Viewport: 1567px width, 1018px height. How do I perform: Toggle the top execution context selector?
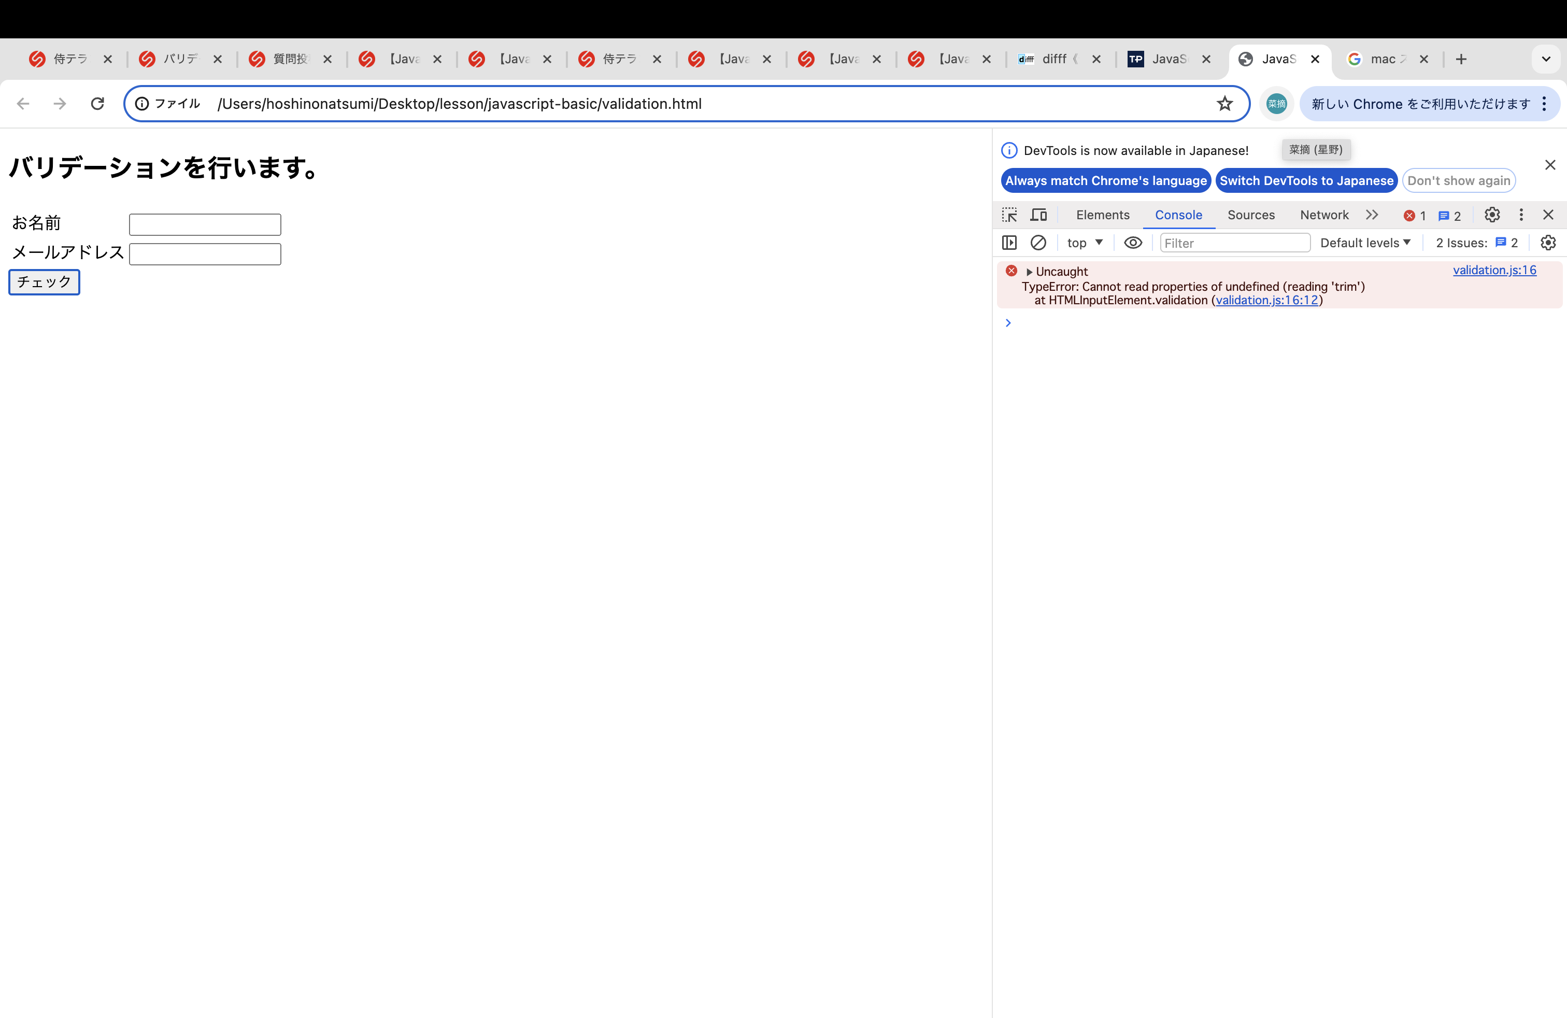click(1084, 243)
